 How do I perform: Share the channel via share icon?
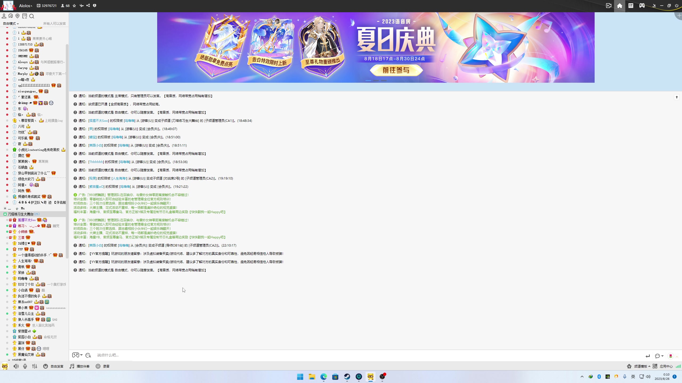(x=88, y=6)
